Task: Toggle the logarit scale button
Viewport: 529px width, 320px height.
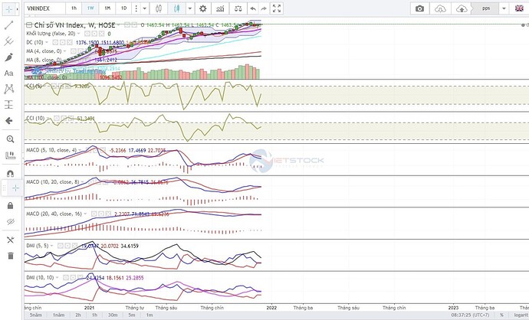Action: [521, 315]
